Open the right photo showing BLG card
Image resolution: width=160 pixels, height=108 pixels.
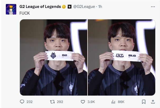(121, 57)
